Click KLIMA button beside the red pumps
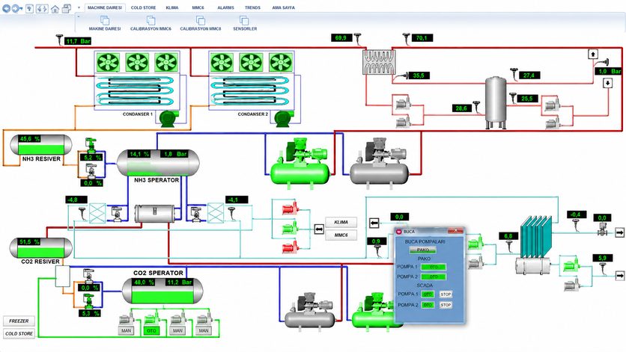626x352 pixels. pyautogui.click(x=341, y=222)
